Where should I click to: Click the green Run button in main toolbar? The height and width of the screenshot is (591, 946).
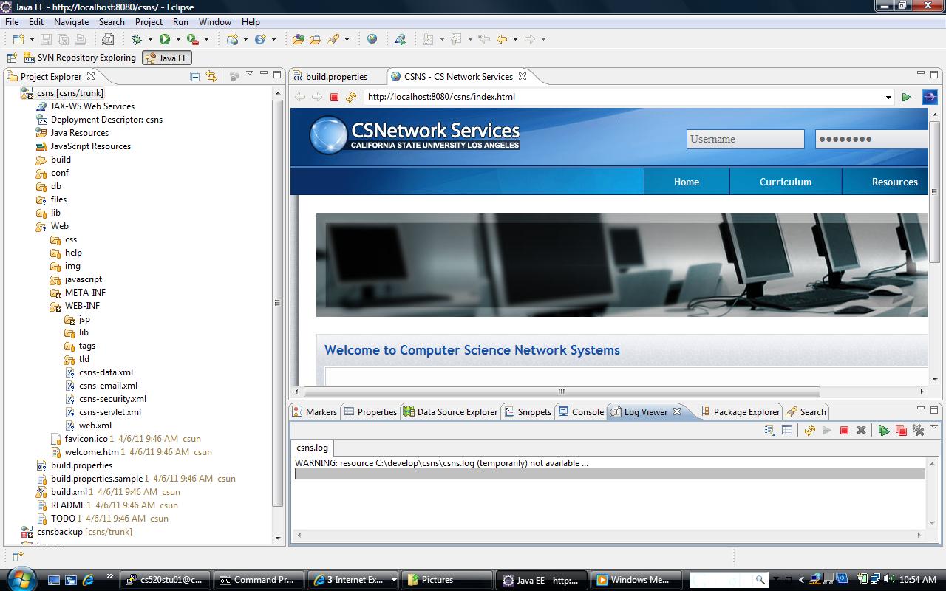click(165, 39)
